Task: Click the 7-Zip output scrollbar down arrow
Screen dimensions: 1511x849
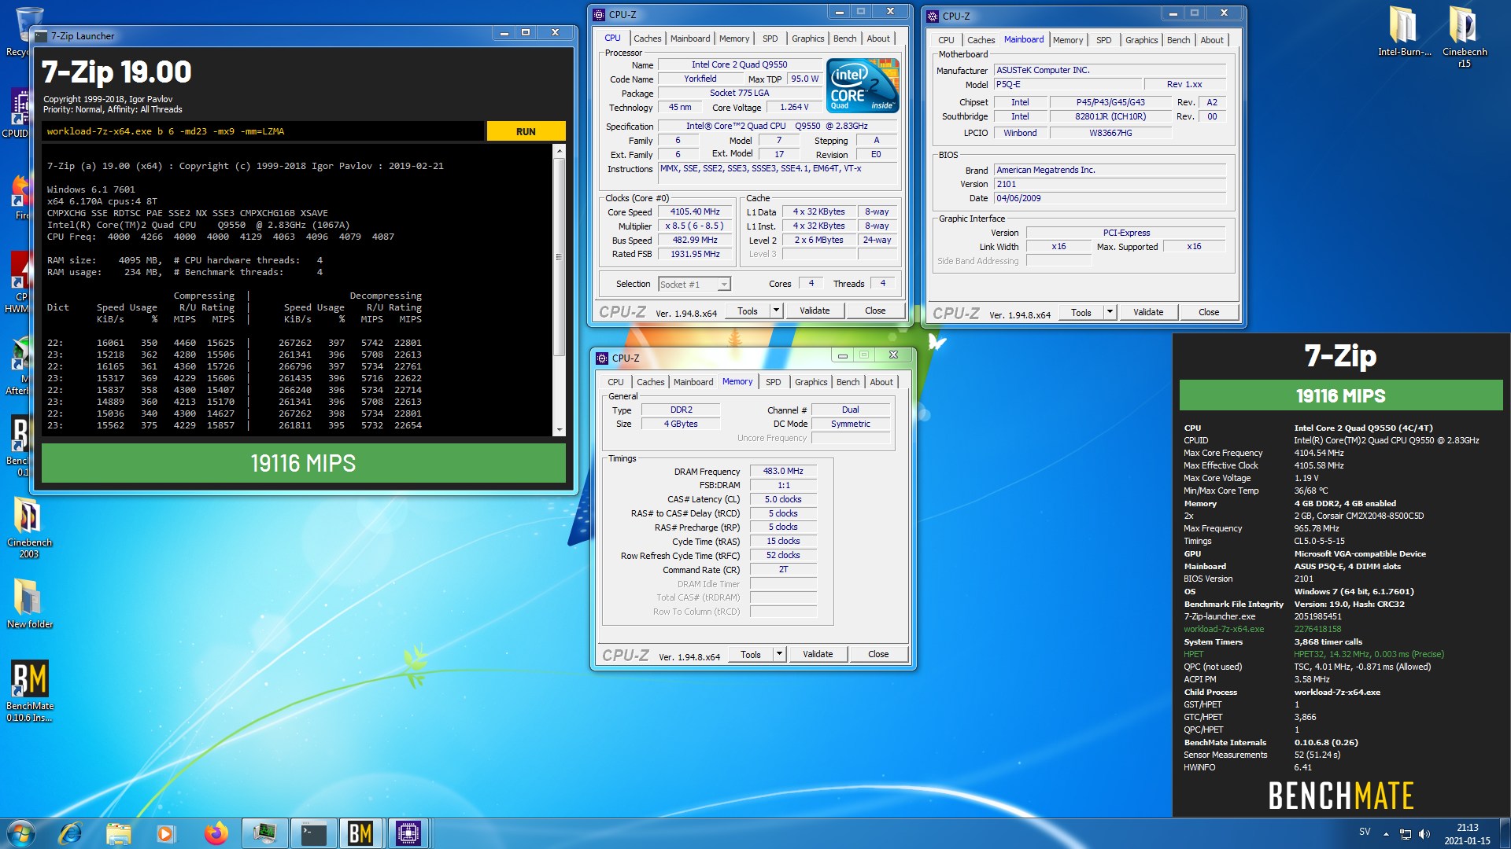Action: tap(560, 430)
